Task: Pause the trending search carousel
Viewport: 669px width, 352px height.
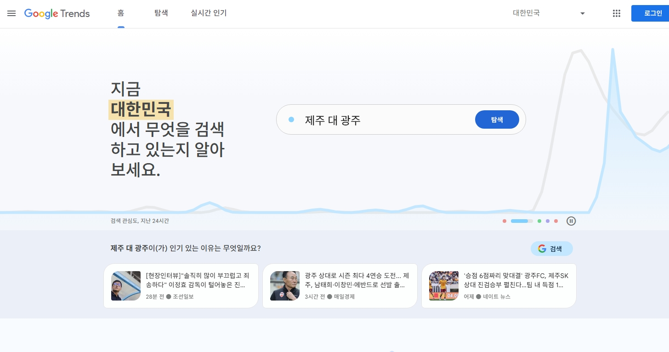Action: pyautogui.click(x=571, y=221)
